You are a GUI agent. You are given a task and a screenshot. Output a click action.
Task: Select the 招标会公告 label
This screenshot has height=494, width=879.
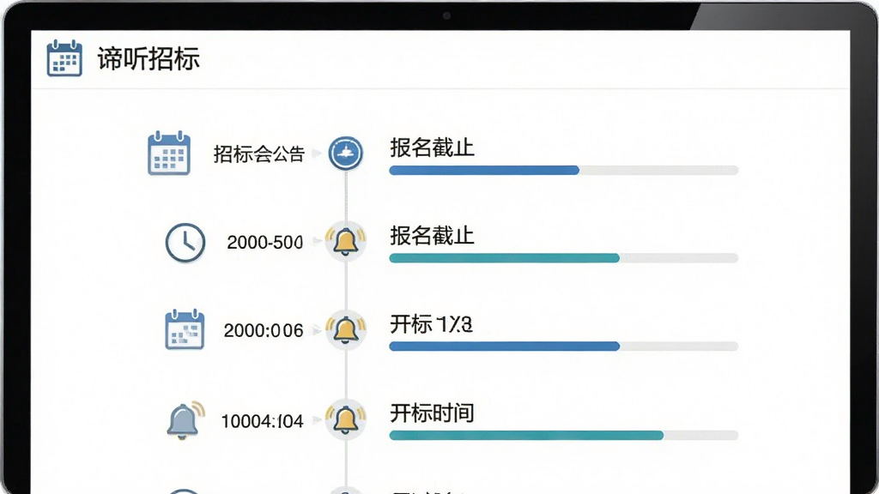(x=259, y=154)
